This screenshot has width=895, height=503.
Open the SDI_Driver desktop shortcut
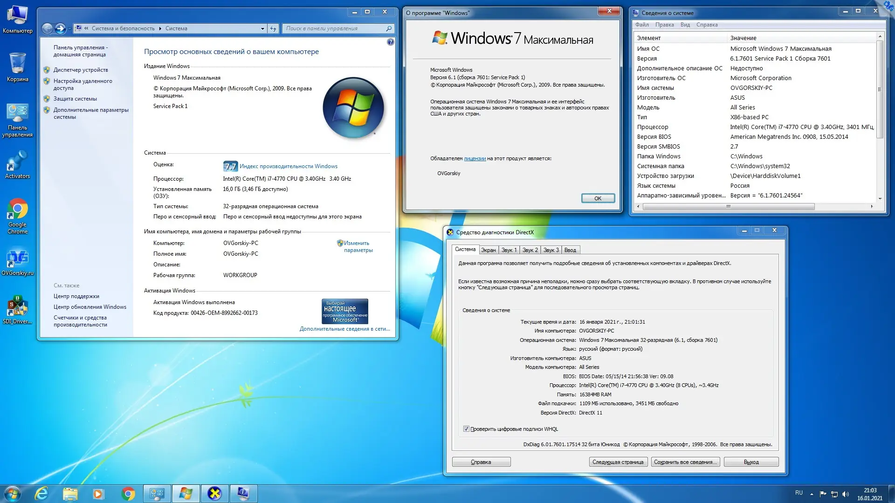click(17, 309)
